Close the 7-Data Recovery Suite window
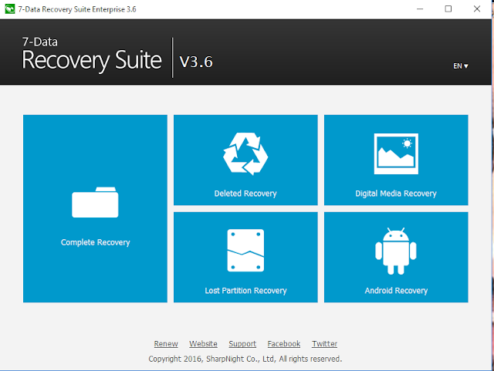Screen dimensions: 494x371 point(477,8)
